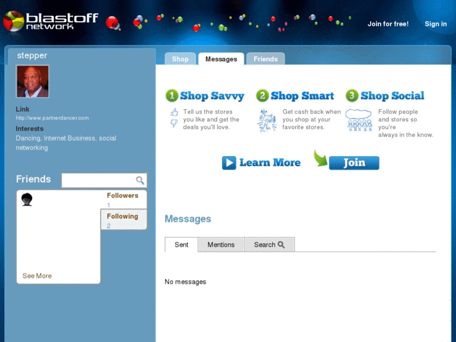This screenshot has height=342, width=456.
Task: Show the Followers list
Action: (x=123, y=196)
